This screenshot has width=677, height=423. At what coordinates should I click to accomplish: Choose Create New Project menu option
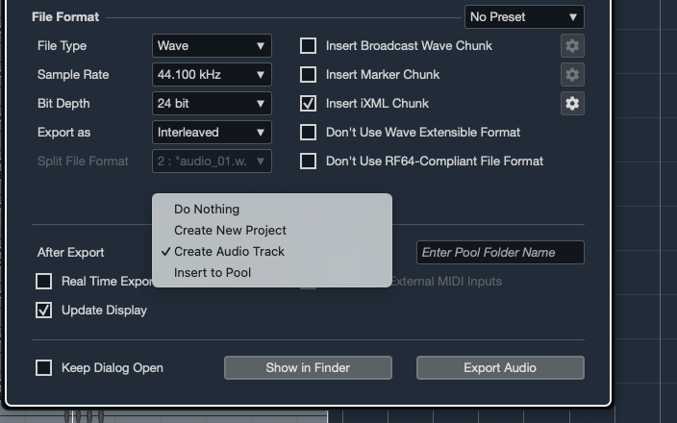tap(230, 230)
